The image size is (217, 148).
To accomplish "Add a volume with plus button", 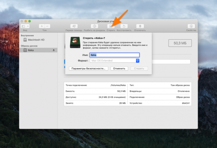I will [42, 26].
